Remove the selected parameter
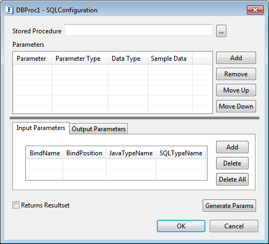Image resolution: width=269 pixels, height=244 pixels. (x=236, y=74)
